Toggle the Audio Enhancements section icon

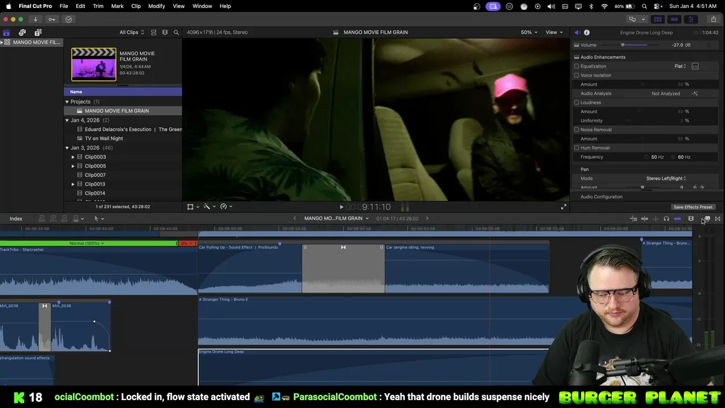coord(577,57)
